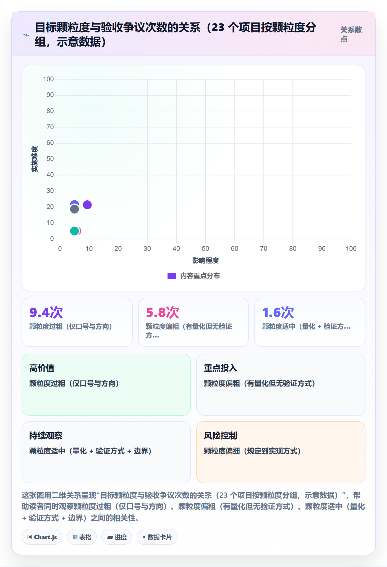Screen dimensions: 387x567
Task: Open the 风险控制 quadrant card
Action: (x=281, y=452)
